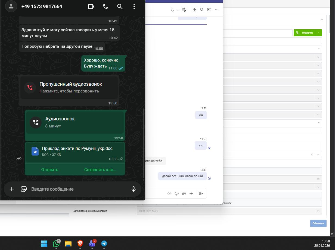The width and height of the screenshot is (335, 250).
Task: Open WhatsApp chat three-dot menu
Action: (x=134, y=7)
